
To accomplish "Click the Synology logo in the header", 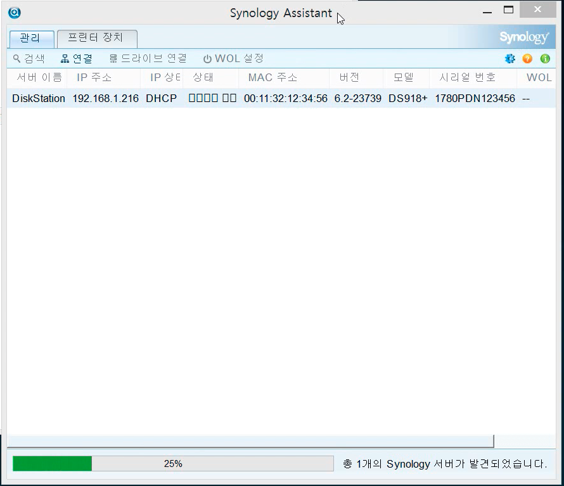I will pyautogui.click(x=524, y=37).
